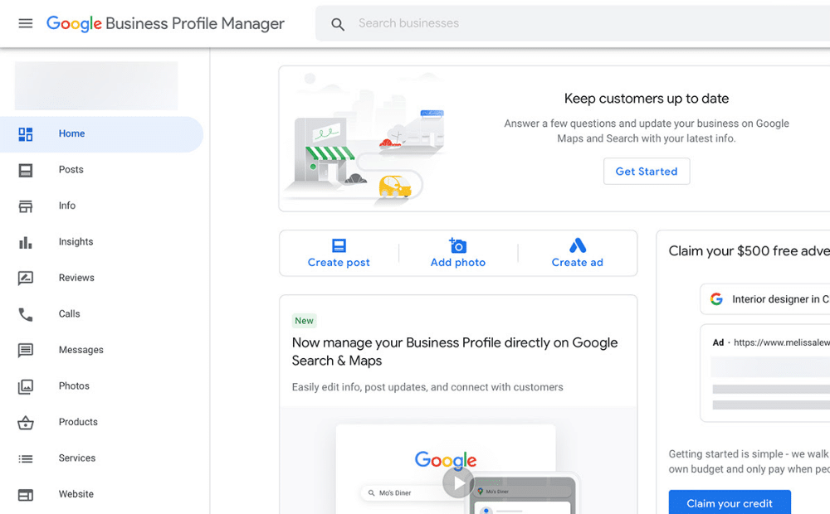The height and width of the screenshot is (514, 830).
Task: Click the Reviews icon in the sidebar
Action: pyautogui.click(x=26, y=278)
